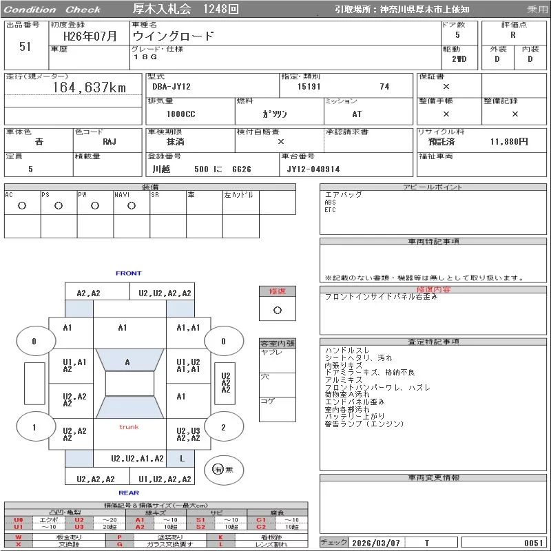The height and width of the screenshot is (551, 551).
Task: Click the red U0 legend code cell
Action: (19, 520)
